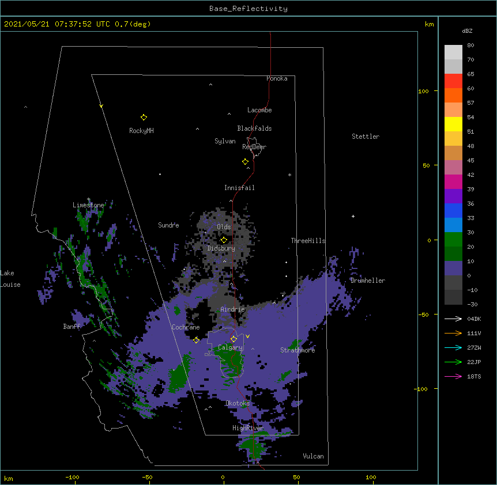Click the plus marker northeast of ThreeHills
This screenshot has width=497, height=485.
pyautogui.click(x=353, y=216)
